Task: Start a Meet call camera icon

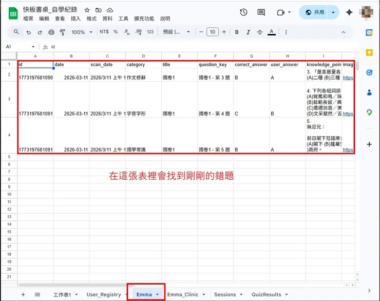Action: pos(280,12)
